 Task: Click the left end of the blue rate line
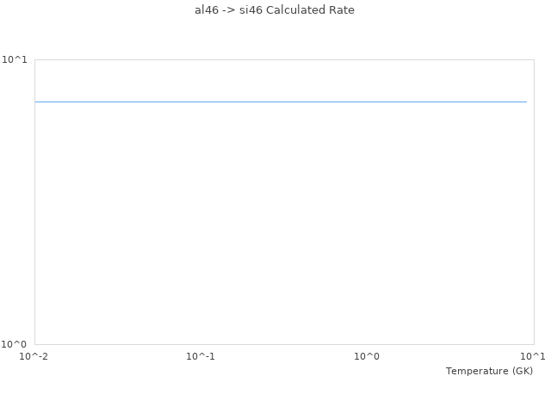(36, 102)
